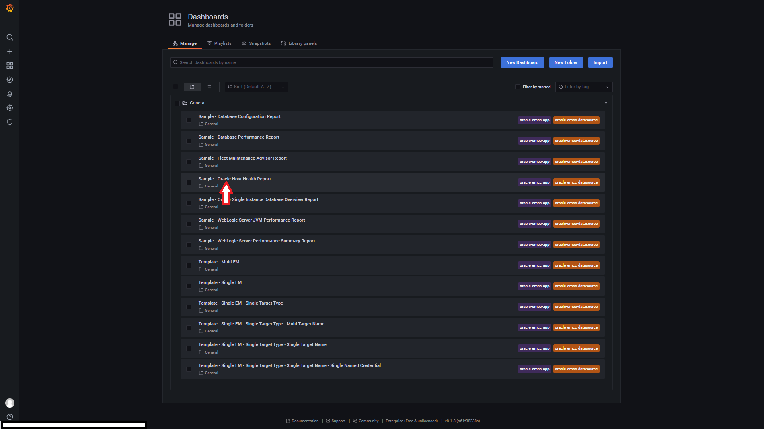Enable Filter by starred checkbox
Viewport: 764px width, 429px height.
(x=518, y=87)
